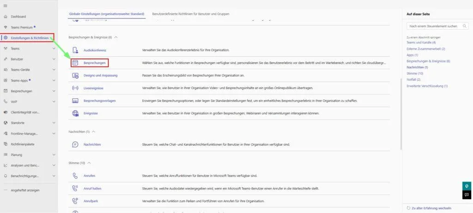
Task: Expand Teams-Geräte in the sidebar
Action: point(54,70)
